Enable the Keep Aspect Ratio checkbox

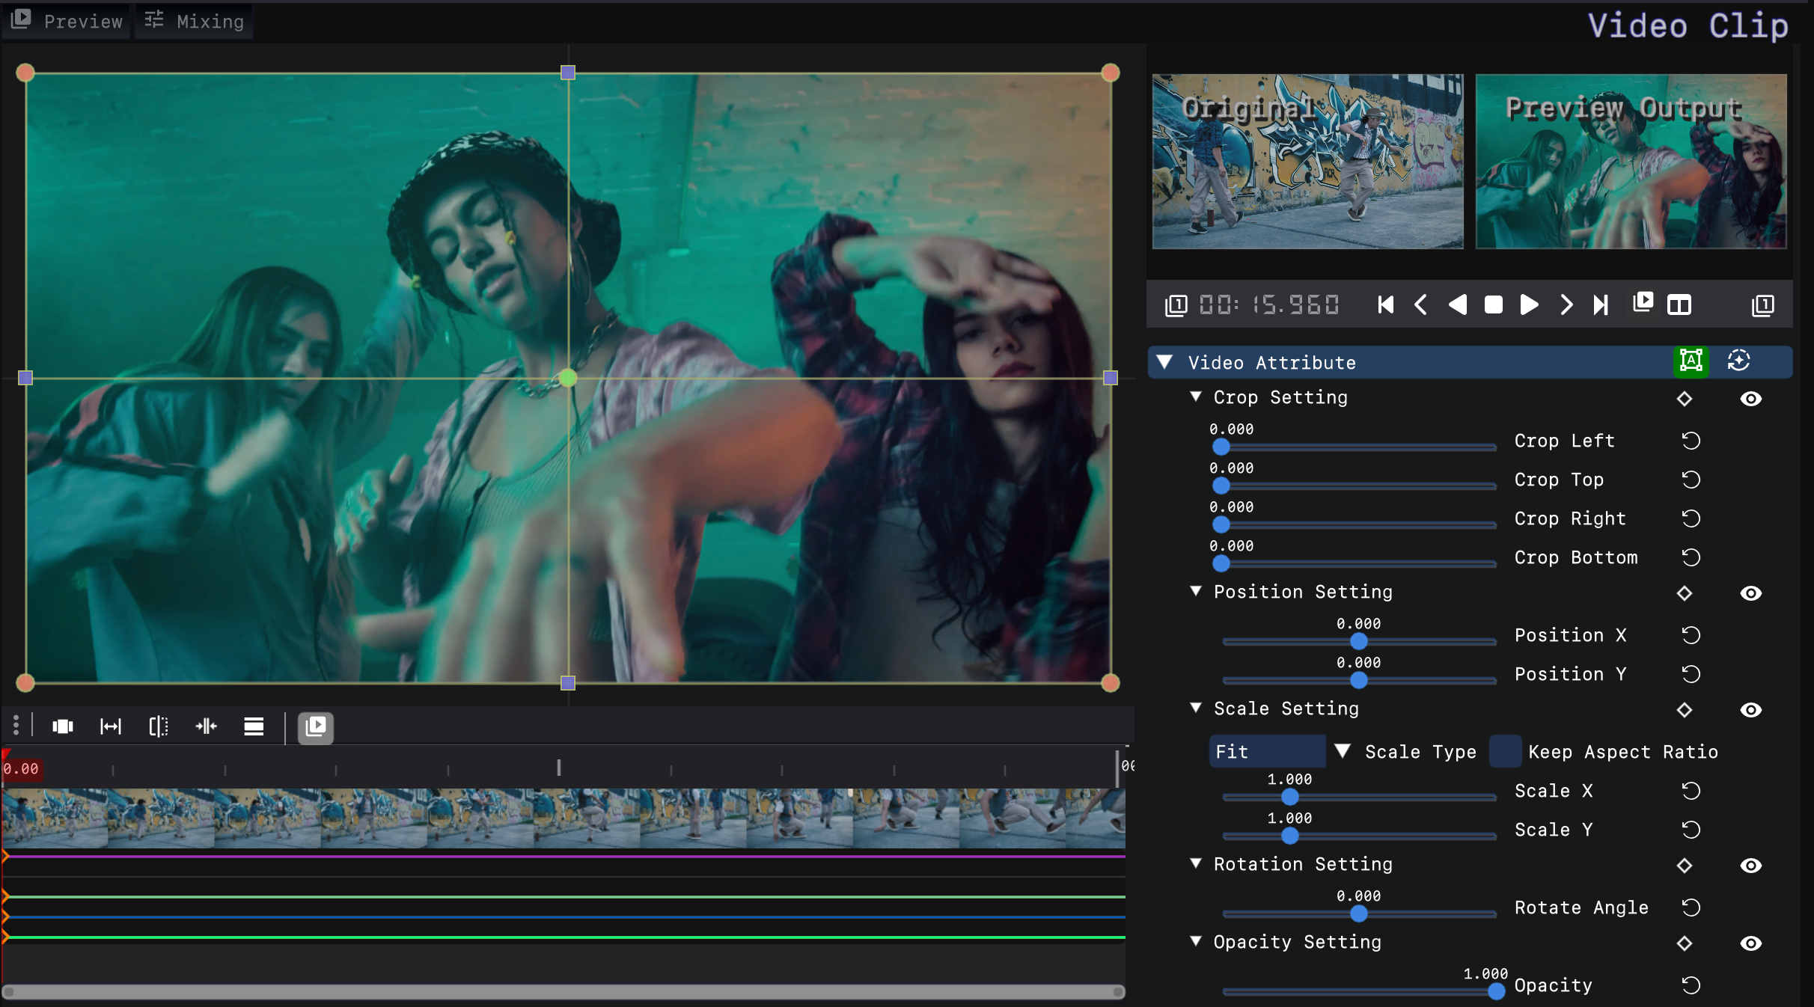click(1504, 751)
